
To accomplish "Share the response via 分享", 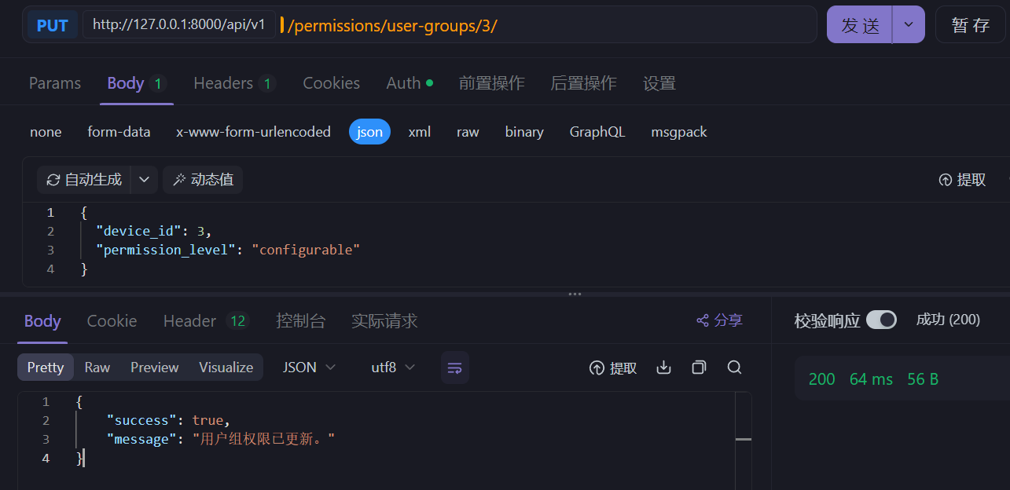I will 719,320.
